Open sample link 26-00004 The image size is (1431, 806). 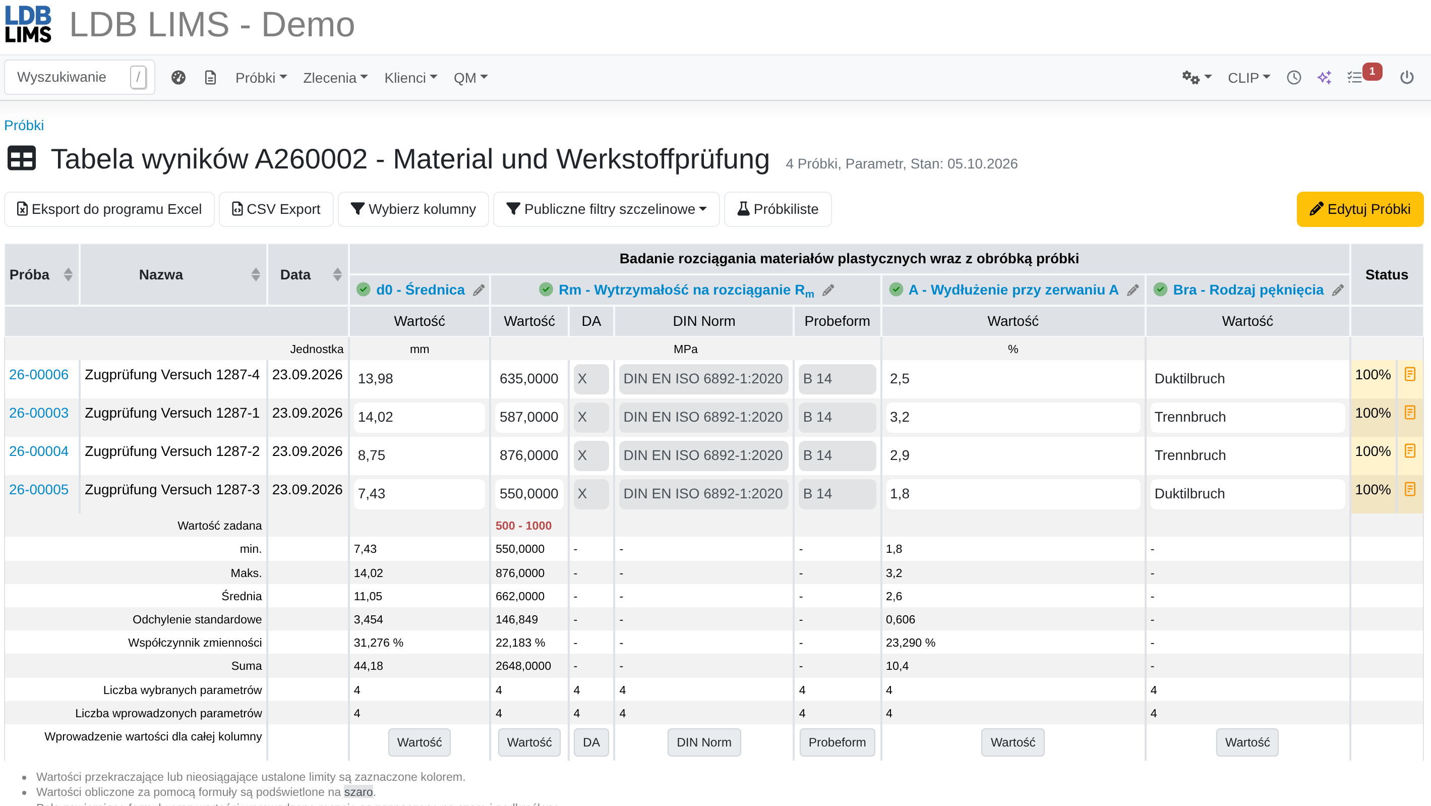39,451
